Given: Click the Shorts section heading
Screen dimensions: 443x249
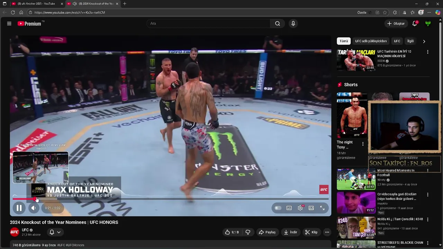Looking at the screenshot, I should (351, 85).
